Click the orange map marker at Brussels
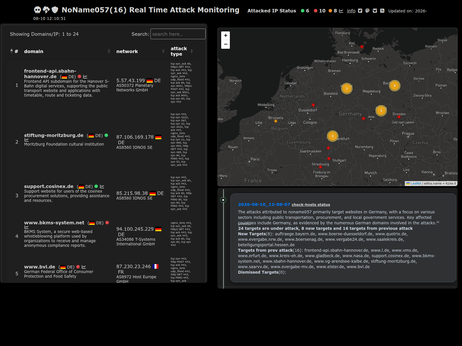This screenshot has width=462, height=346. coord(276,121)
